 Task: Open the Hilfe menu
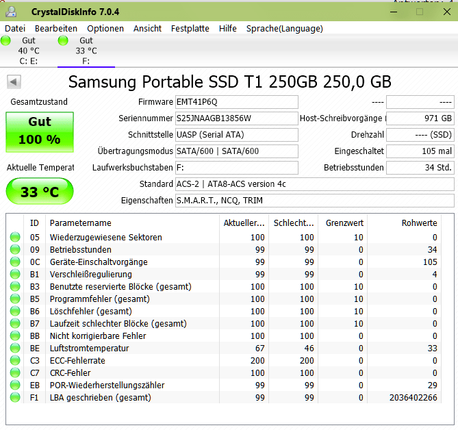(228, 29)
